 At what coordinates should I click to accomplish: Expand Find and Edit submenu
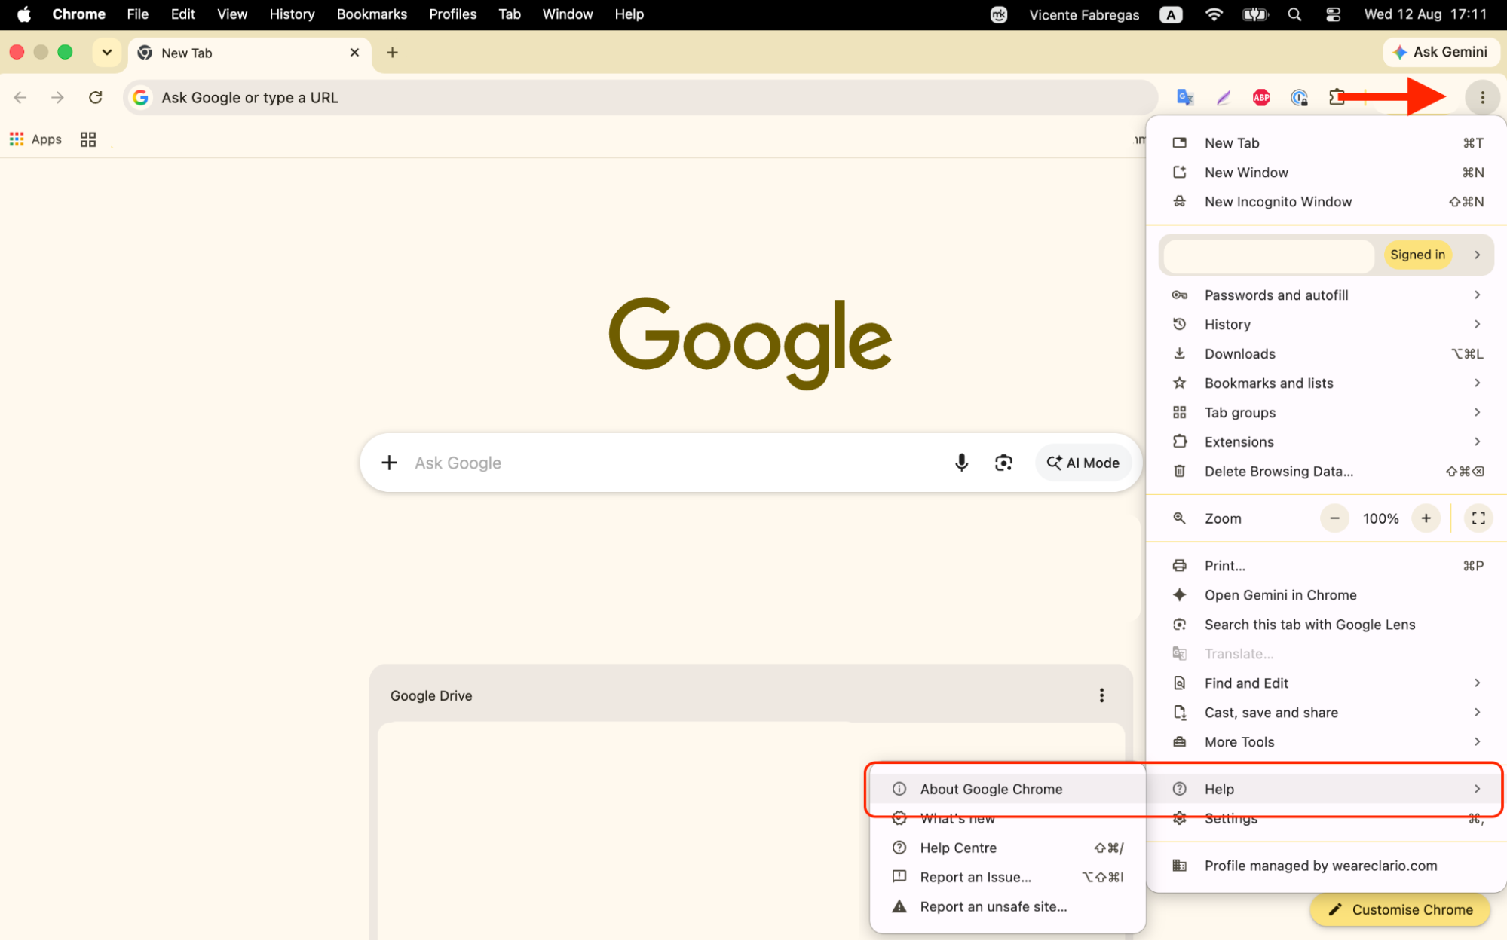tap(1325, 683)
